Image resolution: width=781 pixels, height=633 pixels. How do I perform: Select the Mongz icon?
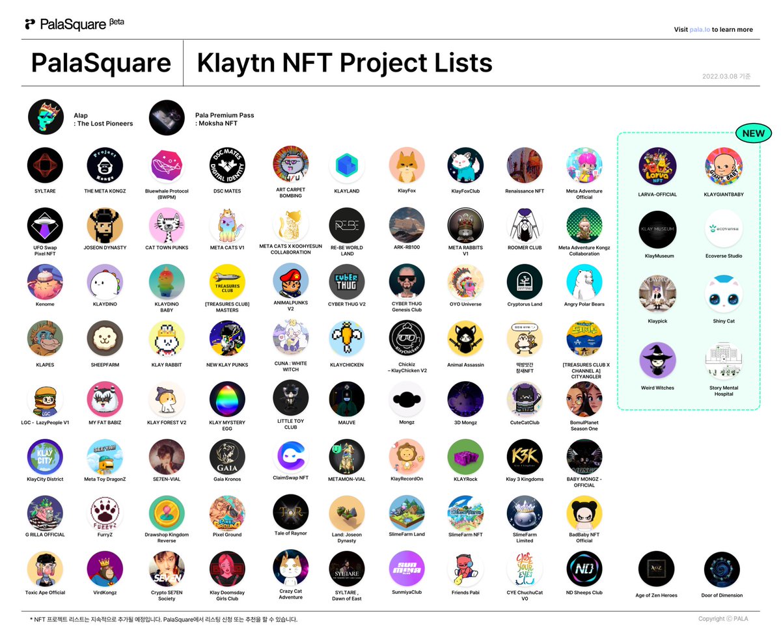tap(407, 399)
